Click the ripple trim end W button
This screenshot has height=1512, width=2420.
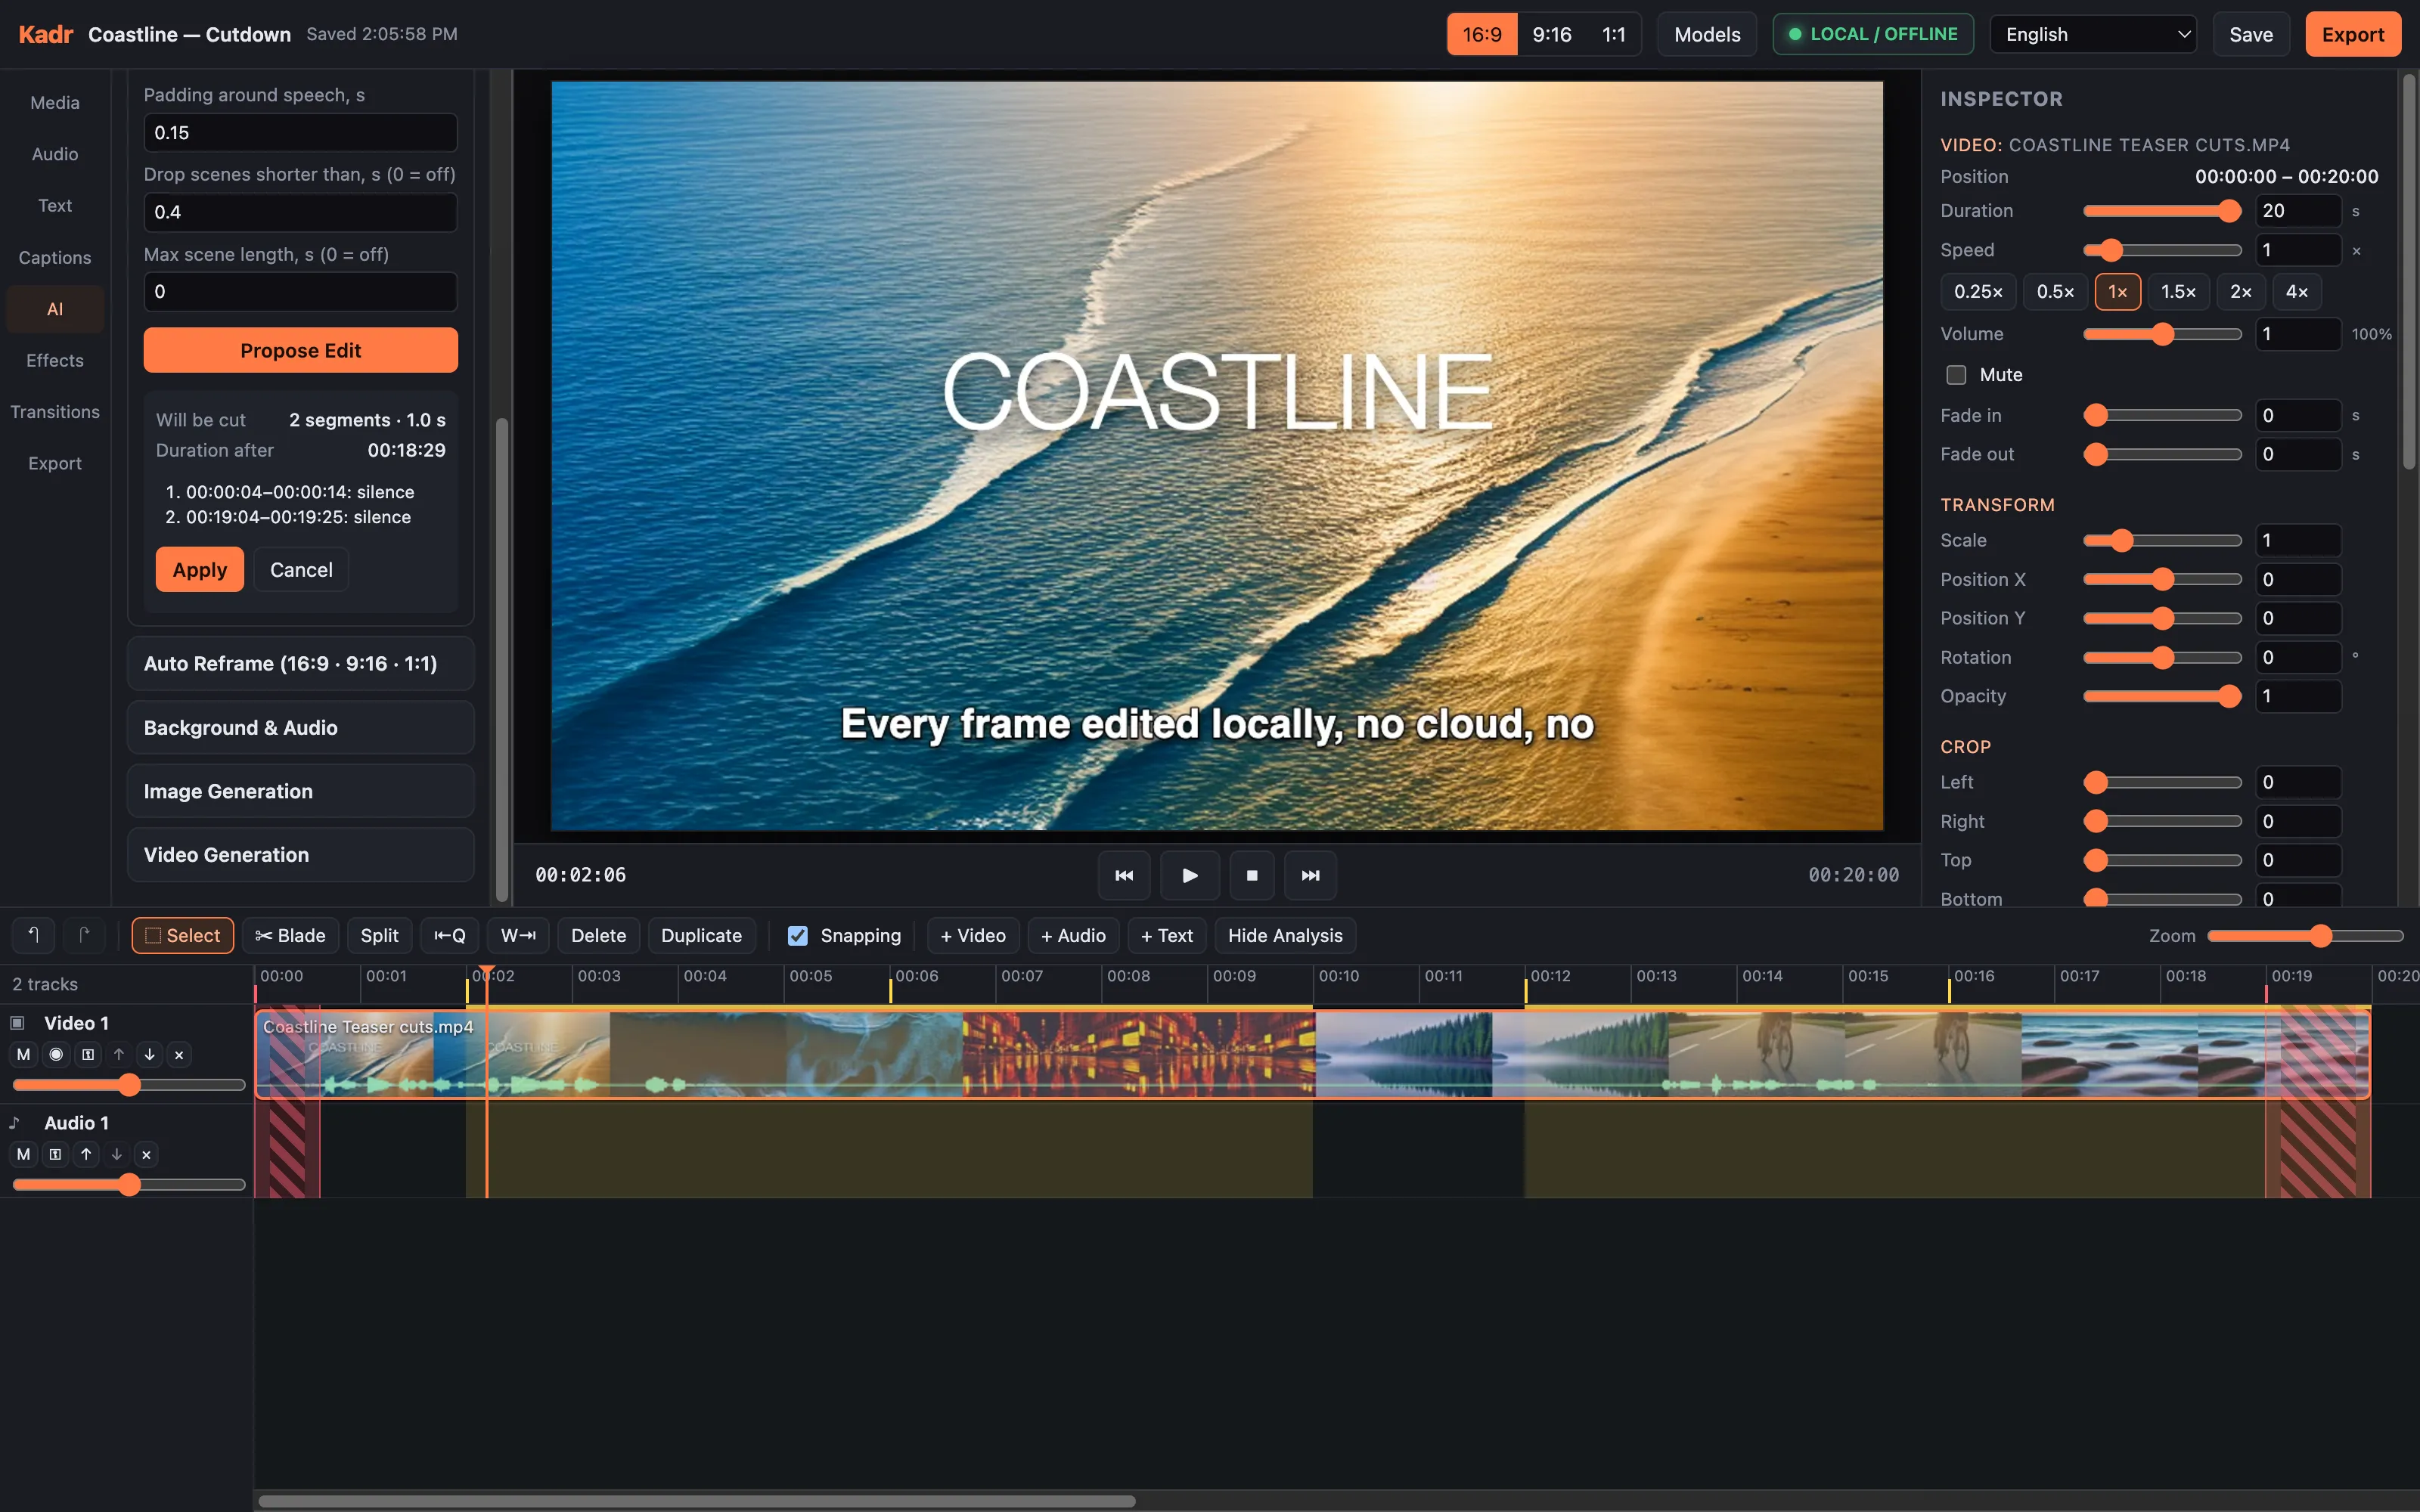pos(518,935)
